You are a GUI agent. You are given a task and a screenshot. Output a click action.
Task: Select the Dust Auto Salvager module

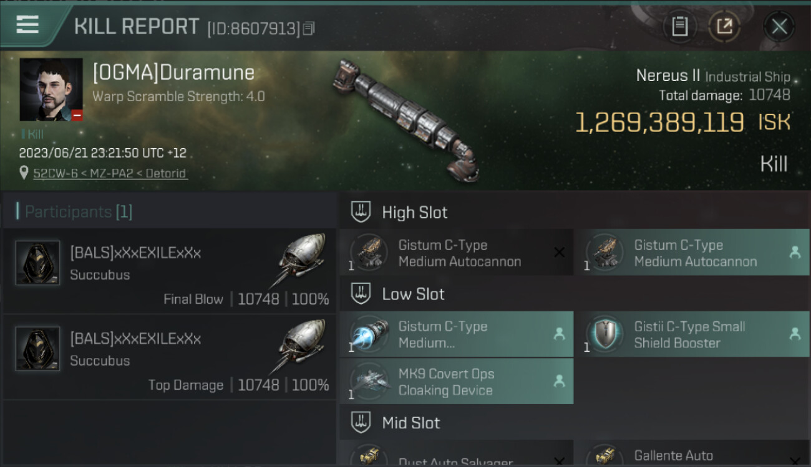(457, 454)
